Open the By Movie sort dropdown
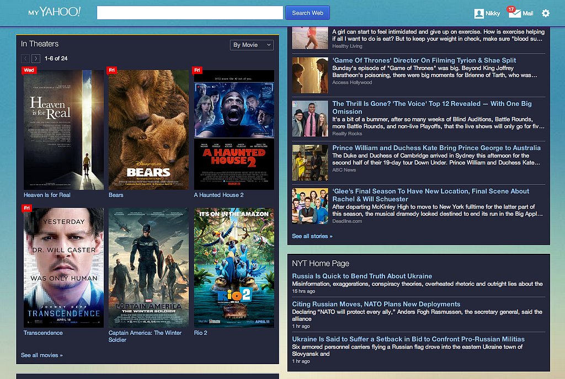Image resolution: width=565 pixels, height=379 pixels. (252, 45)
